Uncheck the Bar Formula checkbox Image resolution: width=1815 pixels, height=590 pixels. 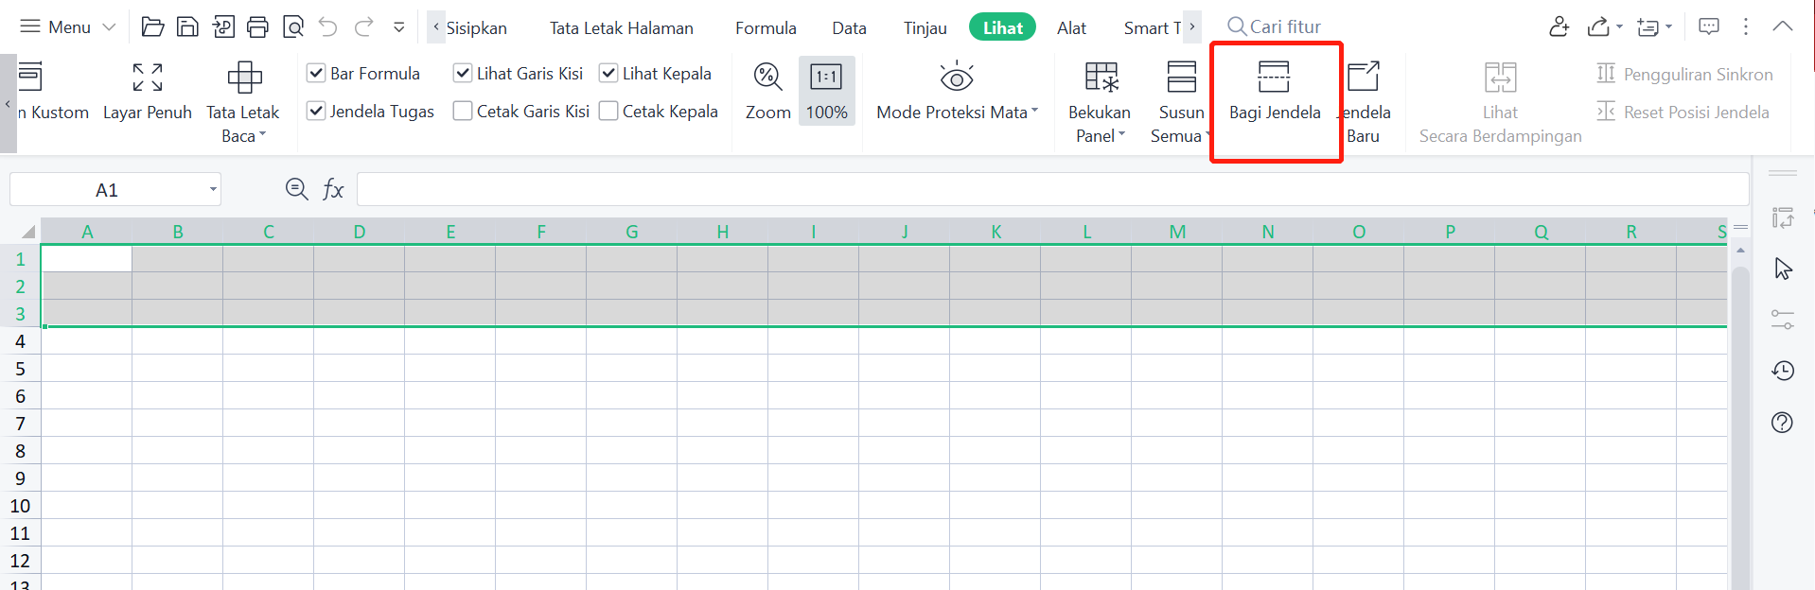pyautogui.click(x=316, y=73)
